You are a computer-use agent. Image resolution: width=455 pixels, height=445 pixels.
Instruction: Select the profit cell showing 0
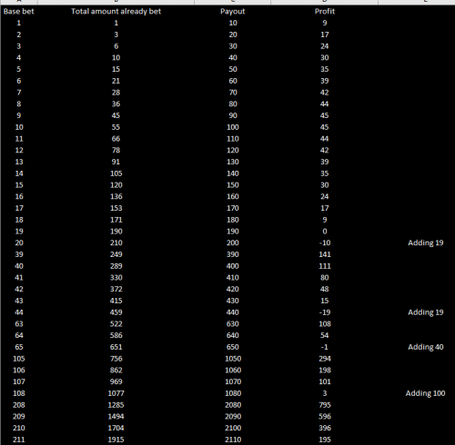click(325, 232)
